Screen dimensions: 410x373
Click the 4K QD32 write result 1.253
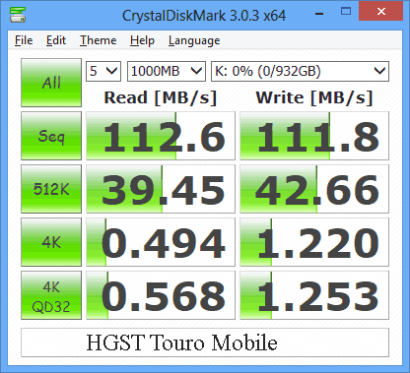314,295
